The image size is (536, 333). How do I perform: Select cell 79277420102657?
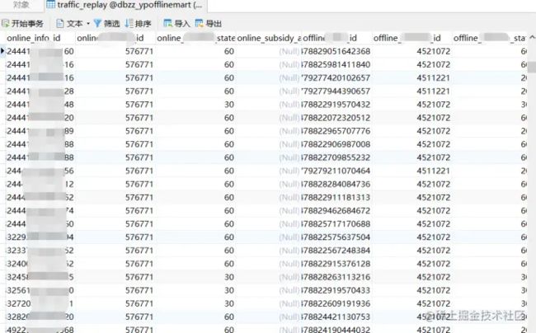pyautogui.click(x=336, y=77)
